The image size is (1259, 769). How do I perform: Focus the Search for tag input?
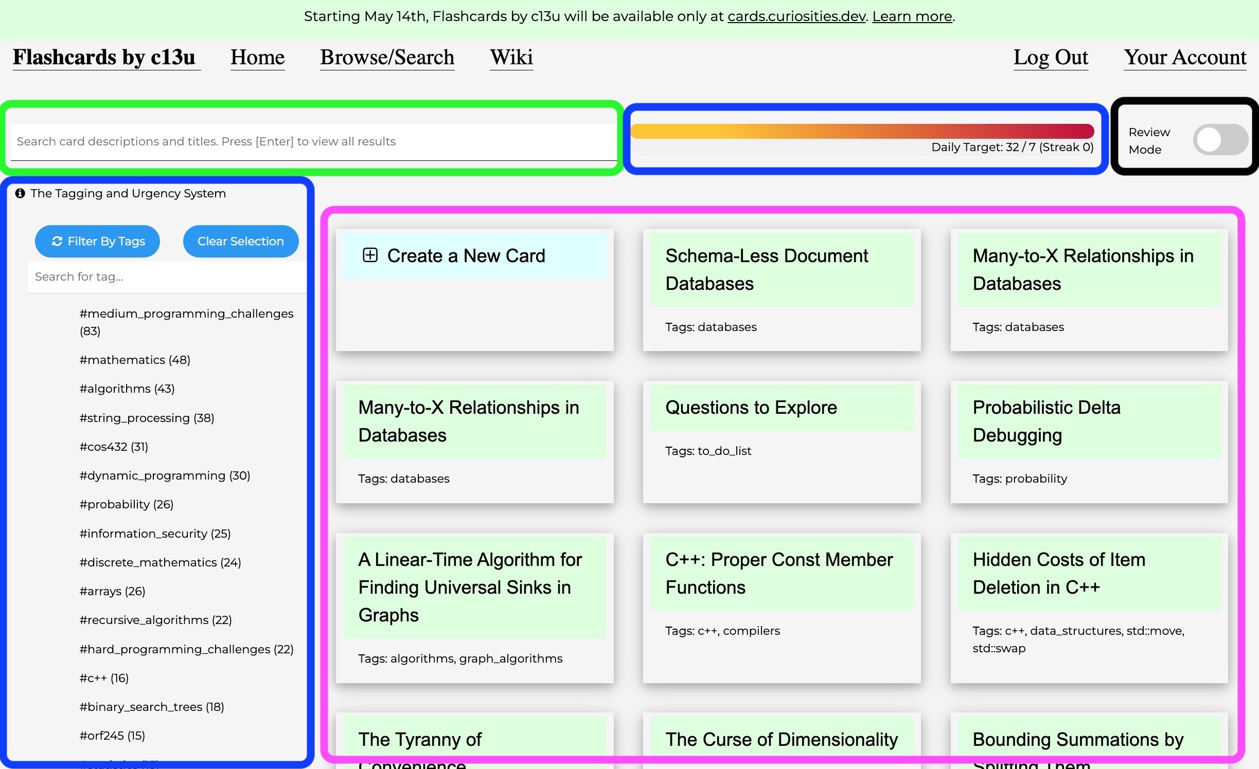click(x=167, y=277)
